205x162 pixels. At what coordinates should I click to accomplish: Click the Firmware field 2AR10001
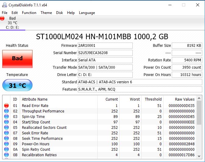point(105,46)
